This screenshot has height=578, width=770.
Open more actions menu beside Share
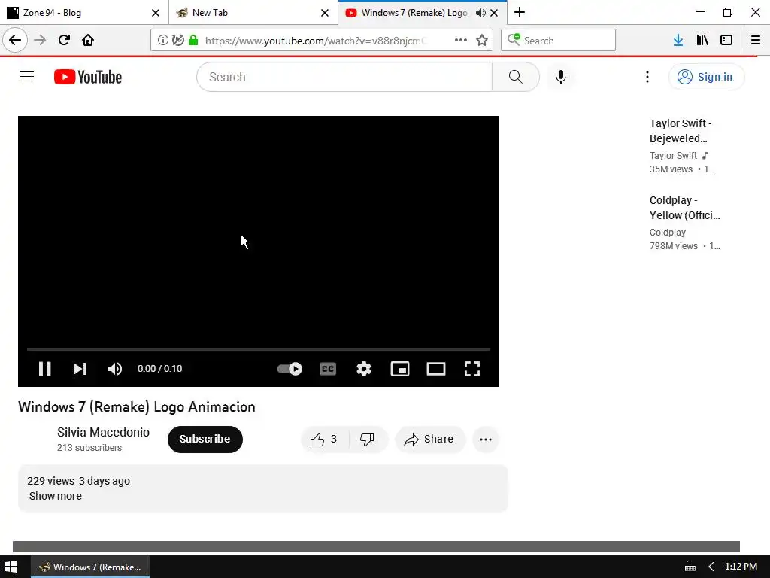[486, 440]
